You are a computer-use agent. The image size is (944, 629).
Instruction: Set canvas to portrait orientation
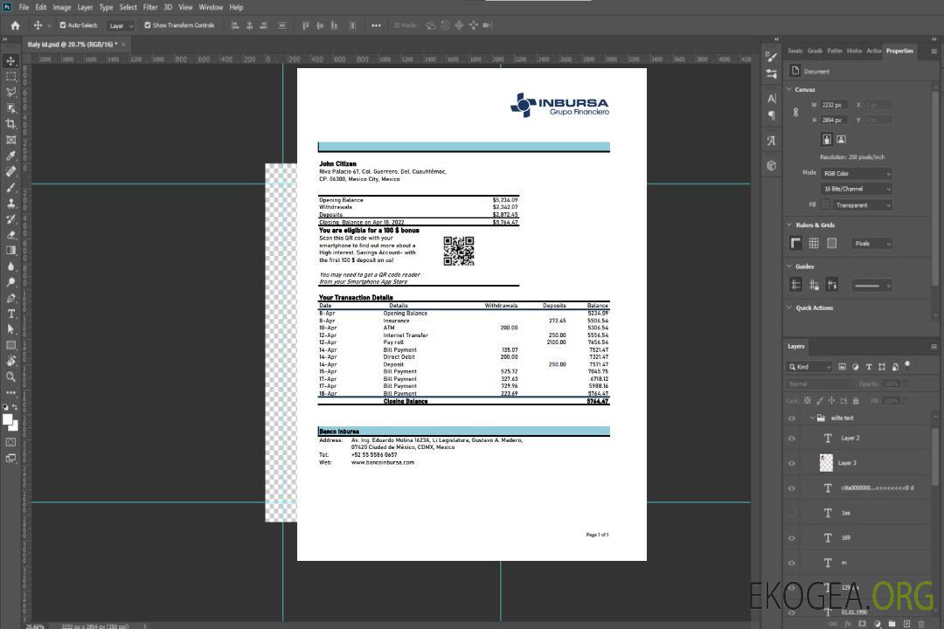click(x=827, y=140)
